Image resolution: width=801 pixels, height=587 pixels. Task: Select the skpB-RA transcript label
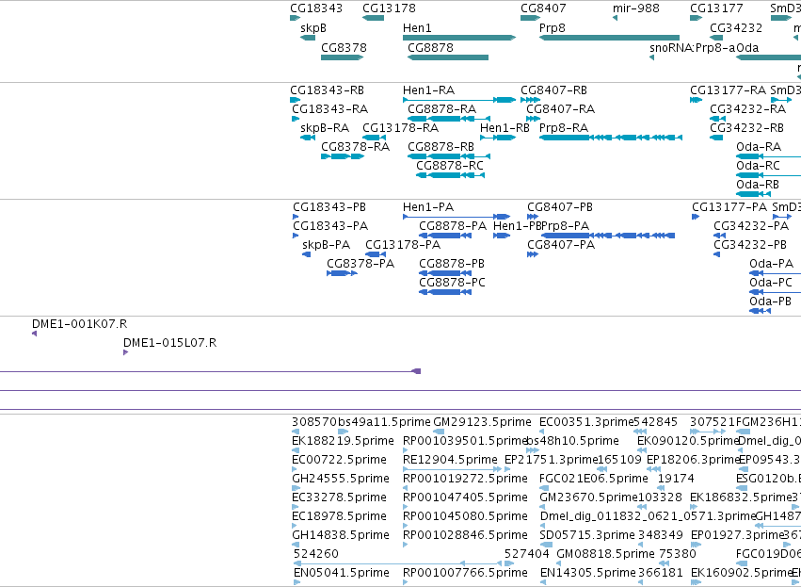[x=325, y=128]
